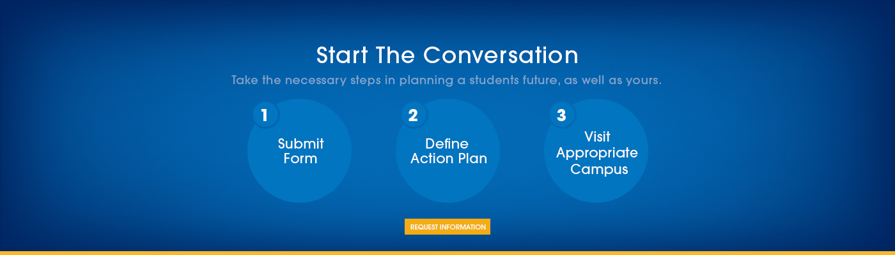Click the word "Submit" in step one
This screenshot has width=895, height=255.
(300, 144)
